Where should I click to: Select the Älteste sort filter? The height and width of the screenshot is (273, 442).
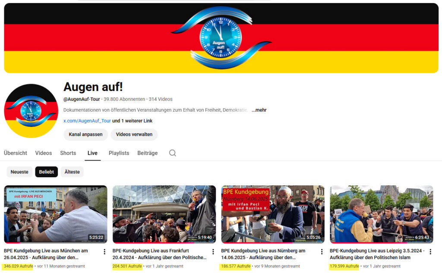click(x=72, y=172)
